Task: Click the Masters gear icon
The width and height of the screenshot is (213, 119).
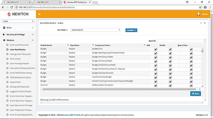Action: point(4,40)
